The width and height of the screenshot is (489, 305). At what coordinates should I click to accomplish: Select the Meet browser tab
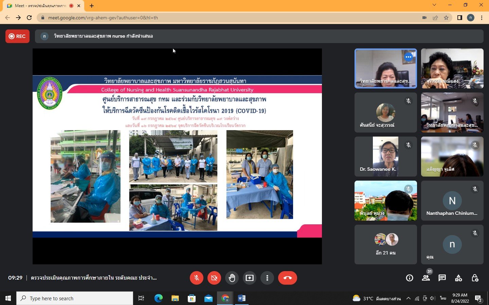(41, 6)
